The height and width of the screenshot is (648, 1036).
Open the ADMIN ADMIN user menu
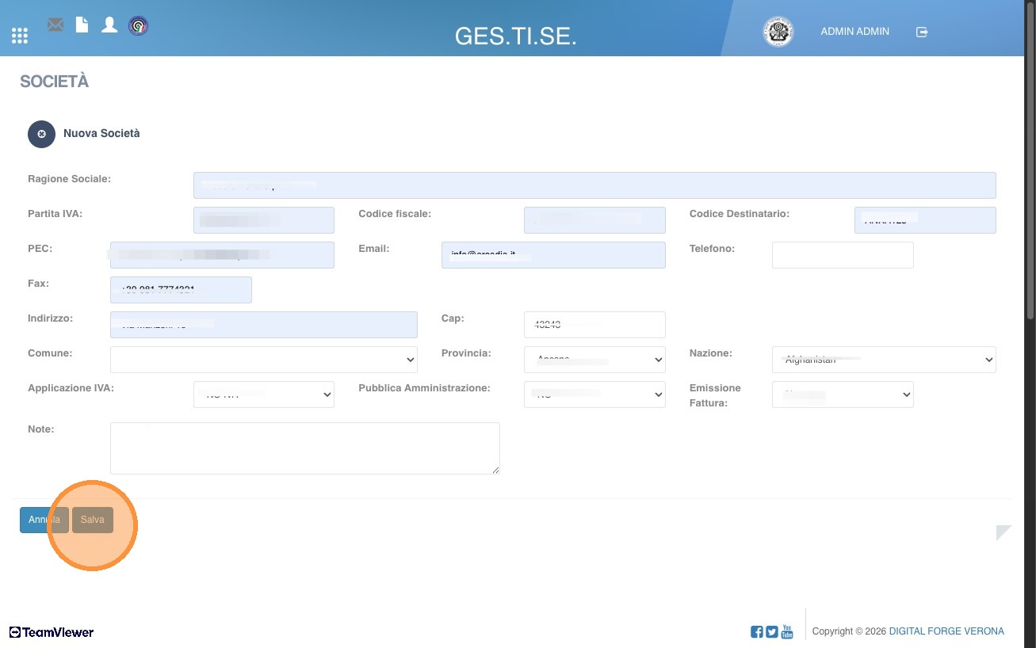click(x=854, y=32)
